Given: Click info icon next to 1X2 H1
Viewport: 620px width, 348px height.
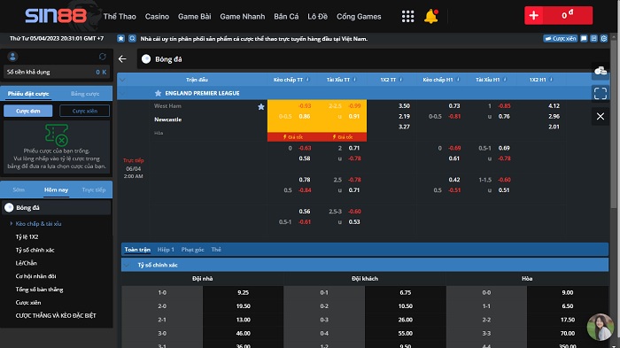Looking at the screenshot, I should pos(551,80).
